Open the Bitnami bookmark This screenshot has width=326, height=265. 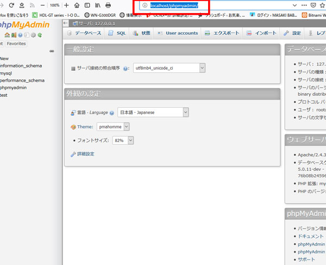tap(314, 15)
